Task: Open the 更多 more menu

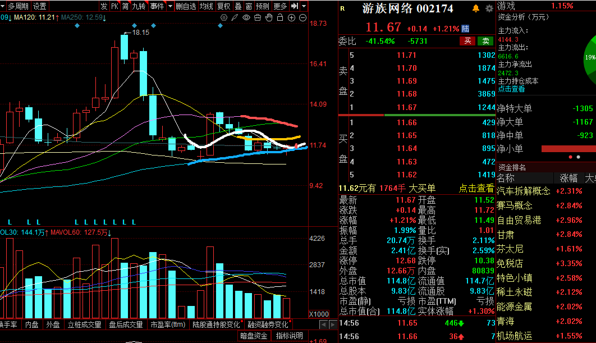Action: [x=280, y=6]
